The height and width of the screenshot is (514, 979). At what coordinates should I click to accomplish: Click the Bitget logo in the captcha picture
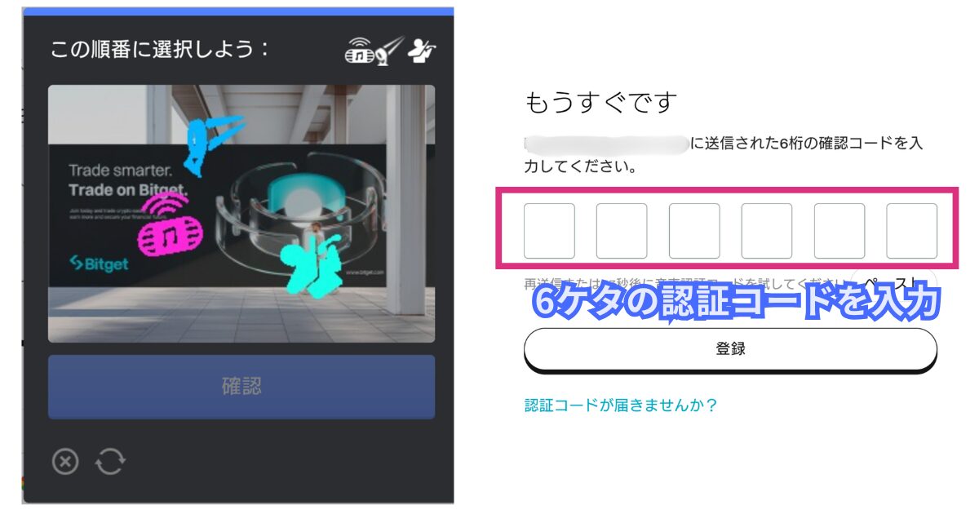(x=98, y=264)
